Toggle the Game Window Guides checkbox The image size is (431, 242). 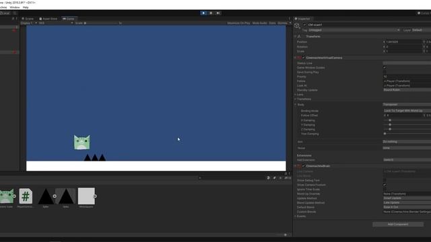click(385, 67)
